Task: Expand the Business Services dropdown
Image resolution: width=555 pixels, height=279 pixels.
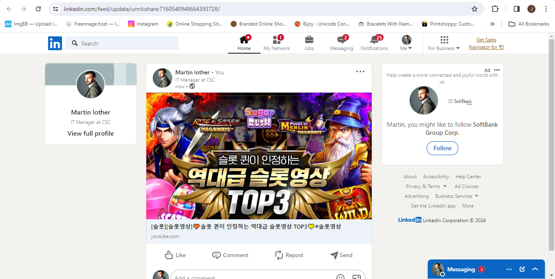Action: tap(457, 196)
